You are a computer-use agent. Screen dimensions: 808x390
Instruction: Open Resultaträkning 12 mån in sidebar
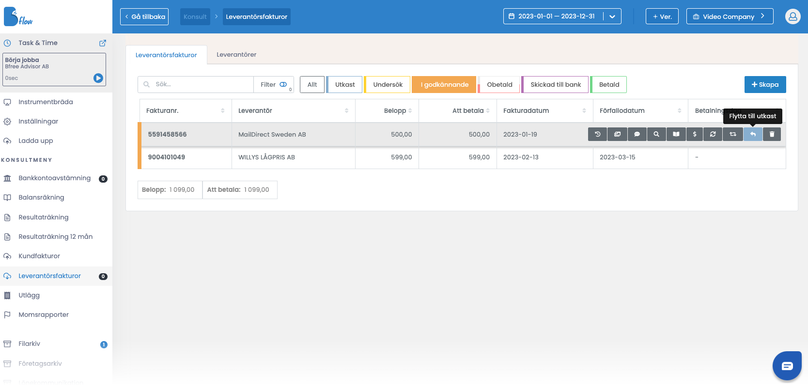pyautogui.click(x=56, y=237)
